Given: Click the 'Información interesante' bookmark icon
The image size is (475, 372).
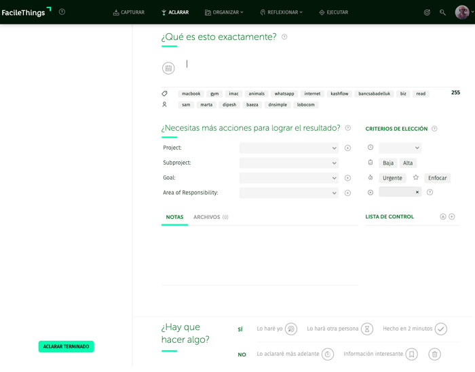Looking at the screenshot, I should point(411,354).
